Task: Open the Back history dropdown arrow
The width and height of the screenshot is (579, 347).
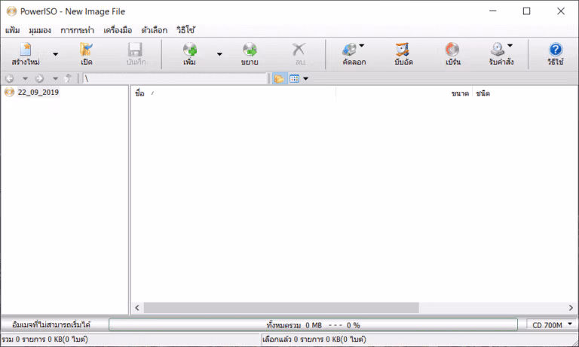Action: [25, 78]
